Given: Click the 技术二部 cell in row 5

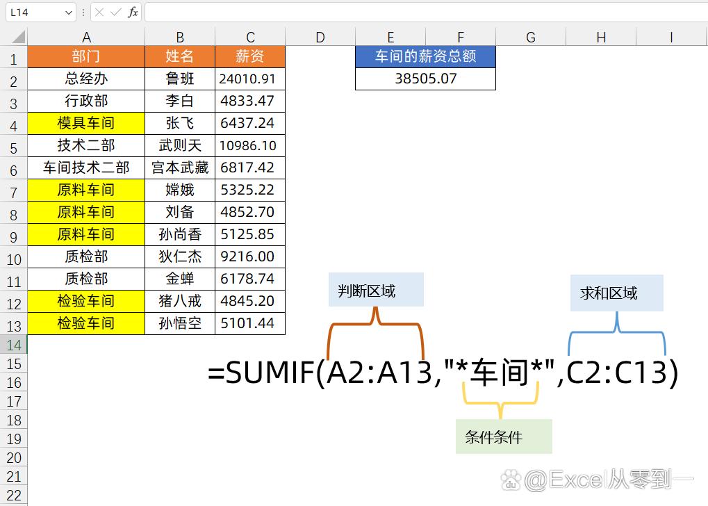Looking at the screenshot, I should tap(86, 145).
